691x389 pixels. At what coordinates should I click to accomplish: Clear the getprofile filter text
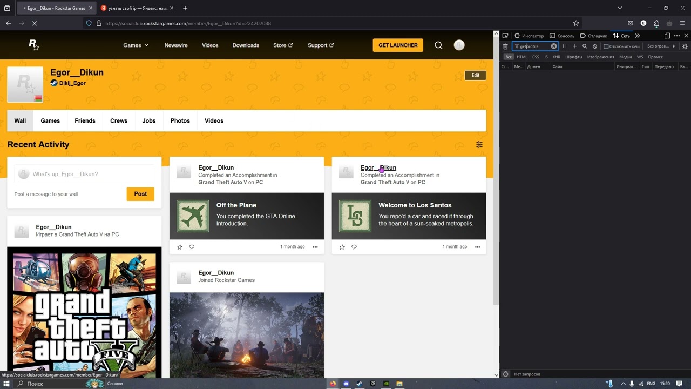[553, 46]
